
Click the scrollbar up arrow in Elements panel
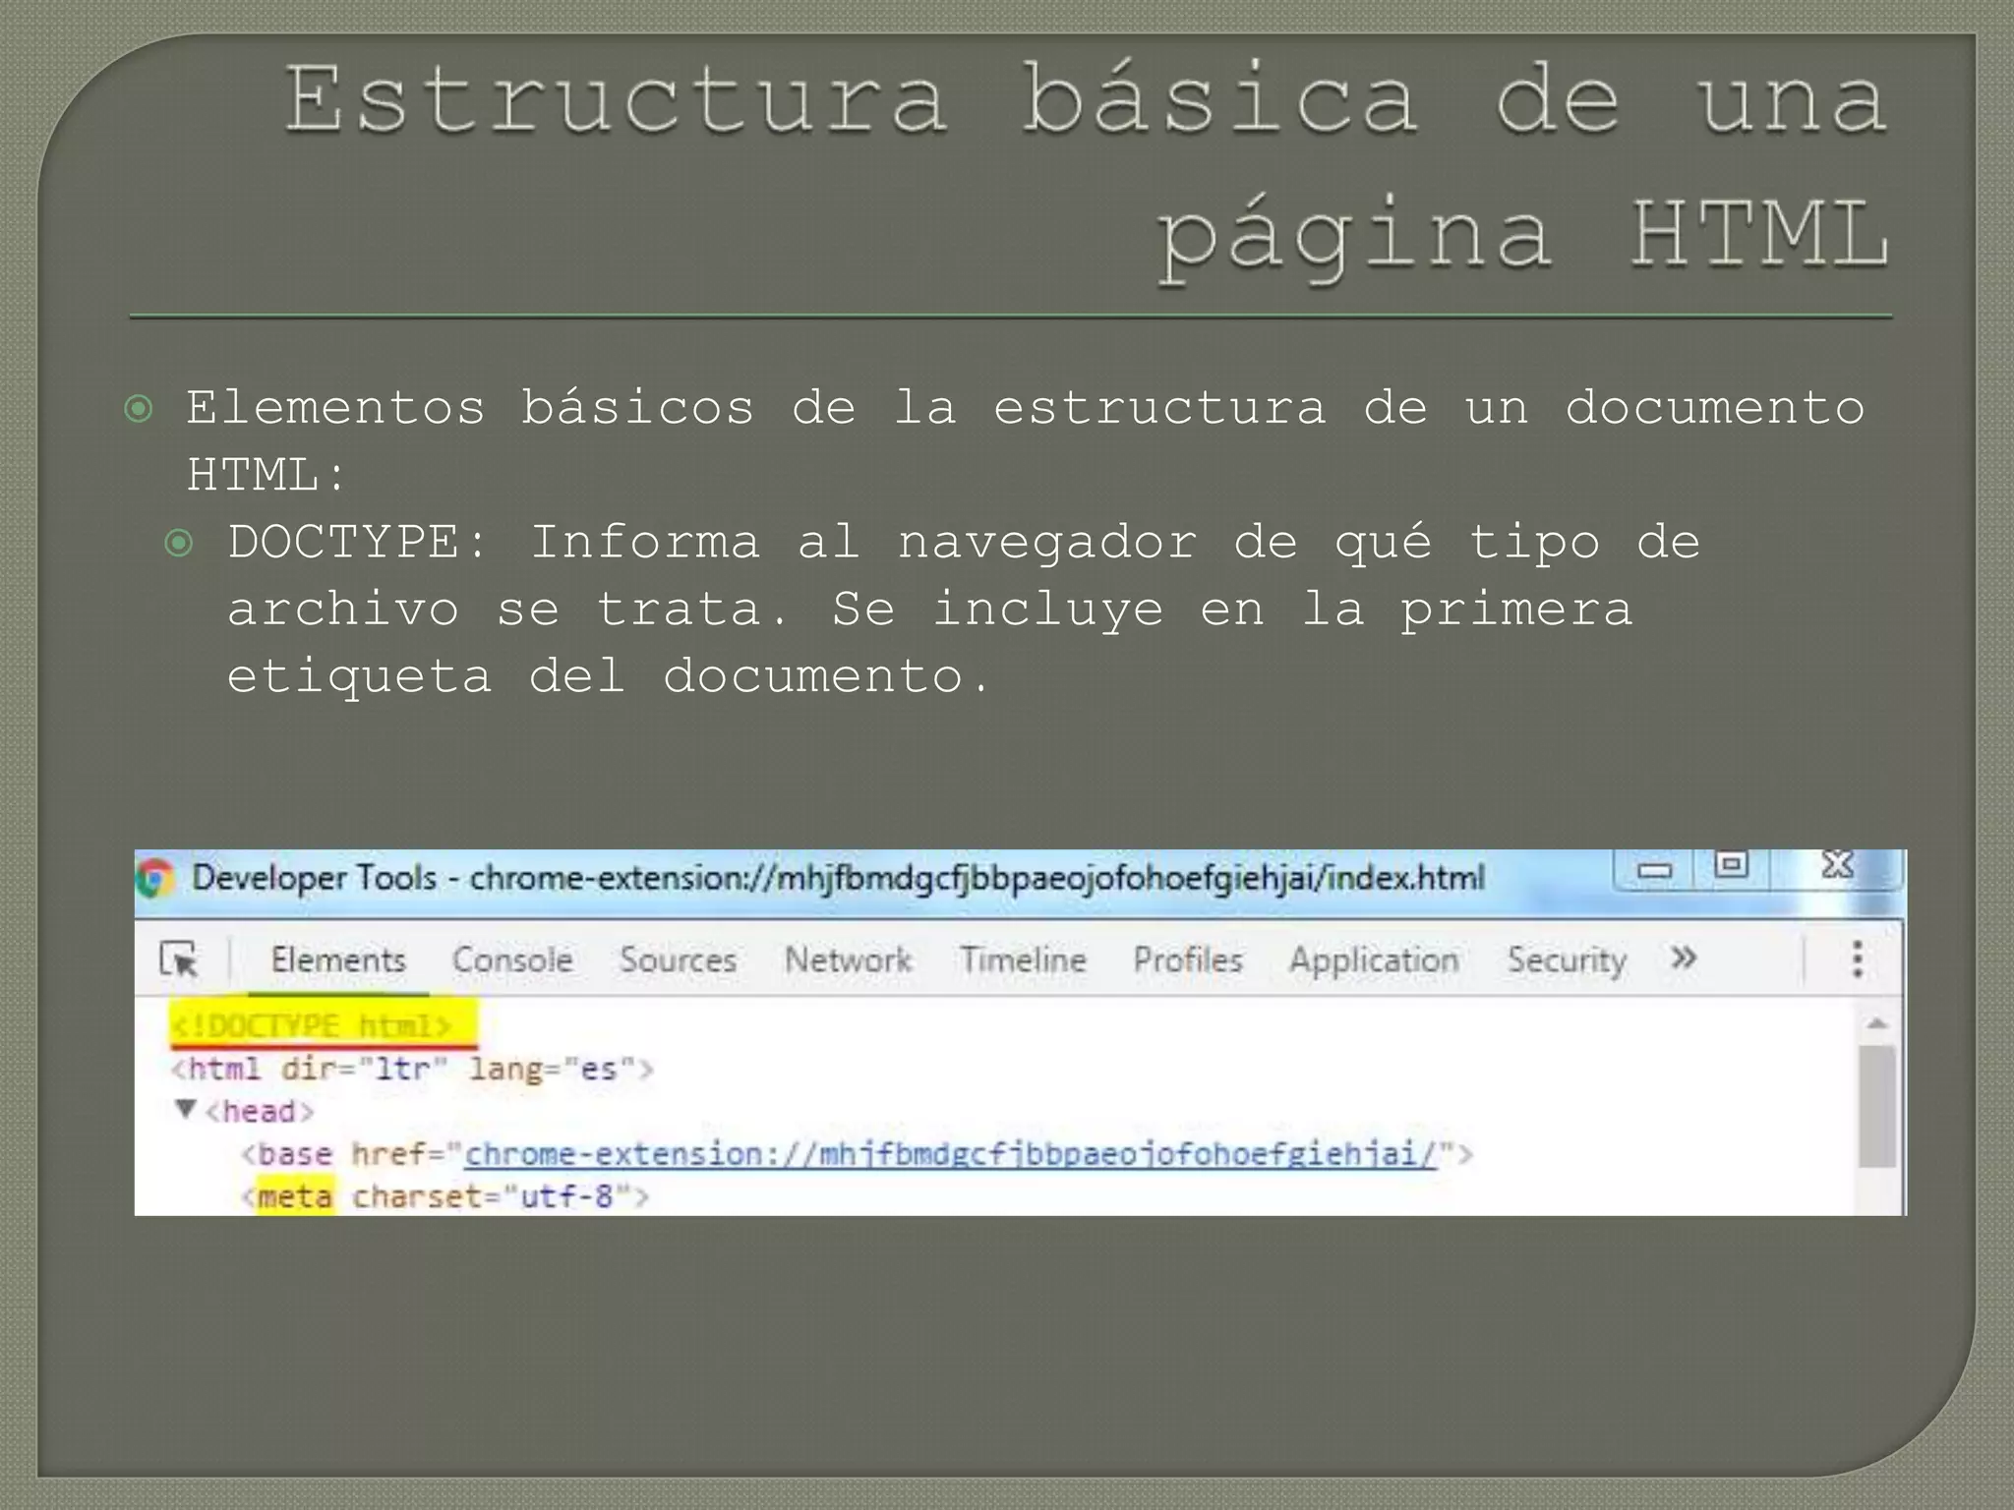tap(1877, 1024)
